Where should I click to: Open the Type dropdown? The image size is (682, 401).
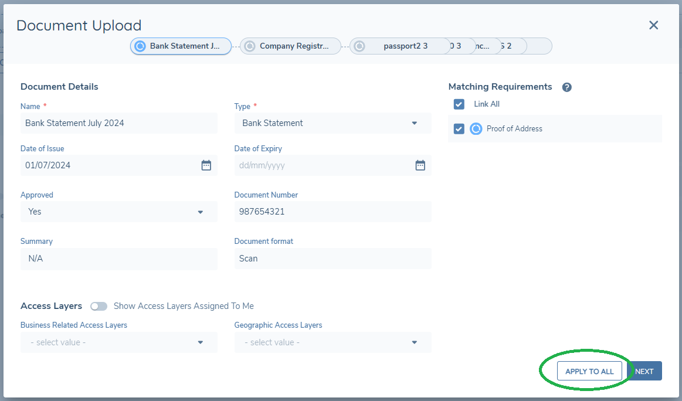332,123
